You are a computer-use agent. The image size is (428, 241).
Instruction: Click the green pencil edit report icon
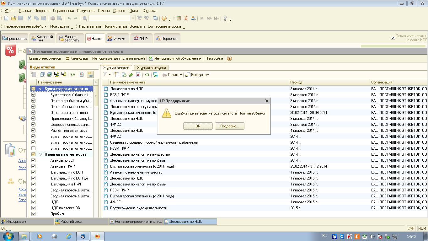(x=131, y=75)
